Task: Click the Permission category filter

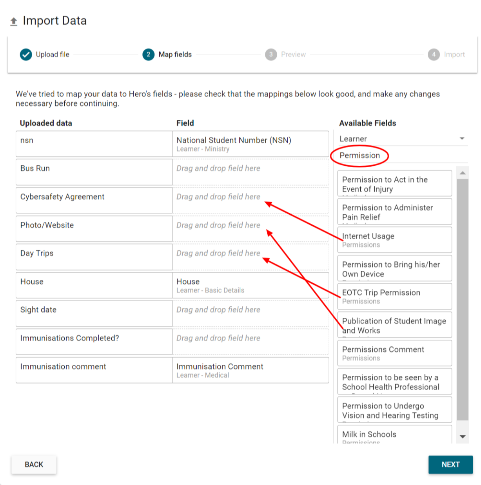Action: [x=359, y=156]
